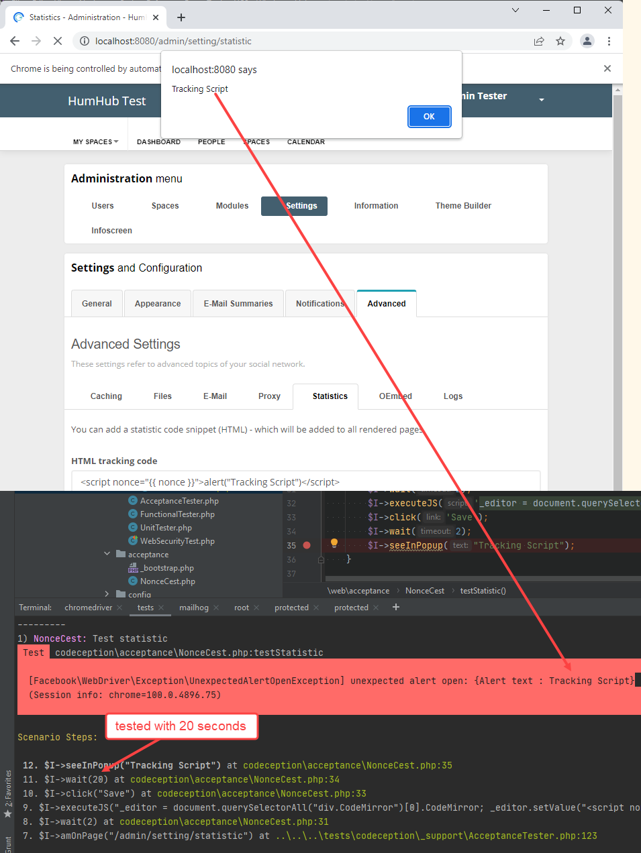Add new terminal session with plus
This screenshot has height=853, width=641.
coord(396,607)
